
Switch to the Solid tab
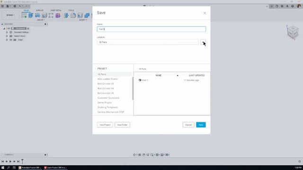click(27, 10)
